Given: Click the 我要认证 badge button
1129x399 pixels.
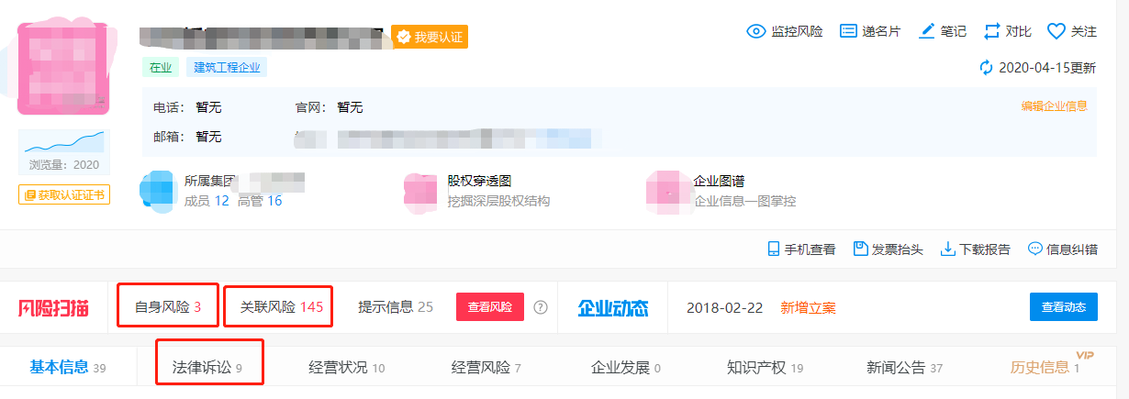Looking at the screenshot, I should 430,37.
